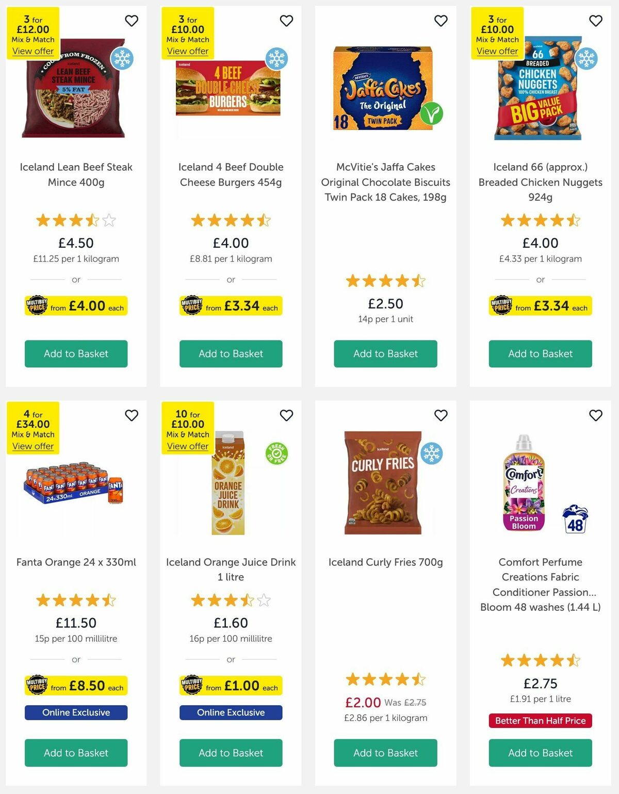The width and height of the screenshot is (619, 794).
Task: Rate the Chicken Nuggets via its star rating
Action: [x=540, y=220]
